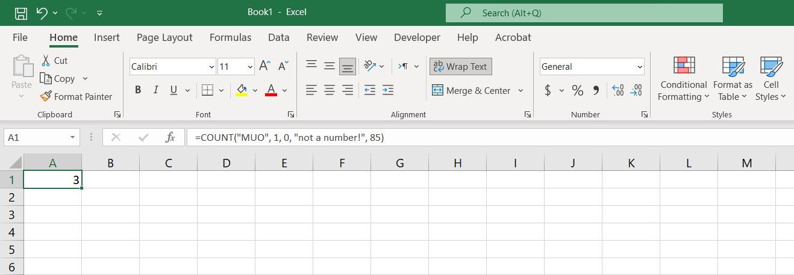Viewport: 794px width, 275px height.
Task: Open font size dropdown
Action: [x=250, y=67]
